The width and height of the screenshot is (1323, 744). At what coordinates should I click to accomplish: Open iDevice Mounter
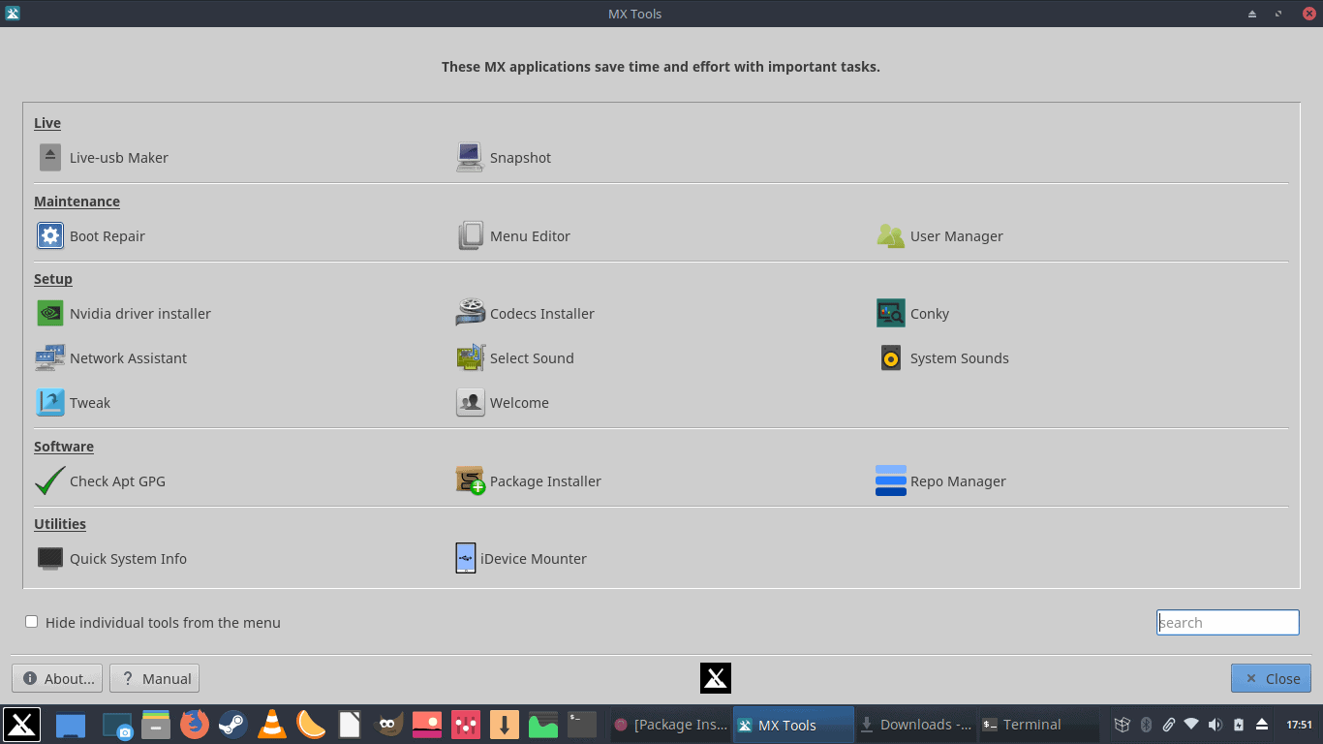pos(522,558)
